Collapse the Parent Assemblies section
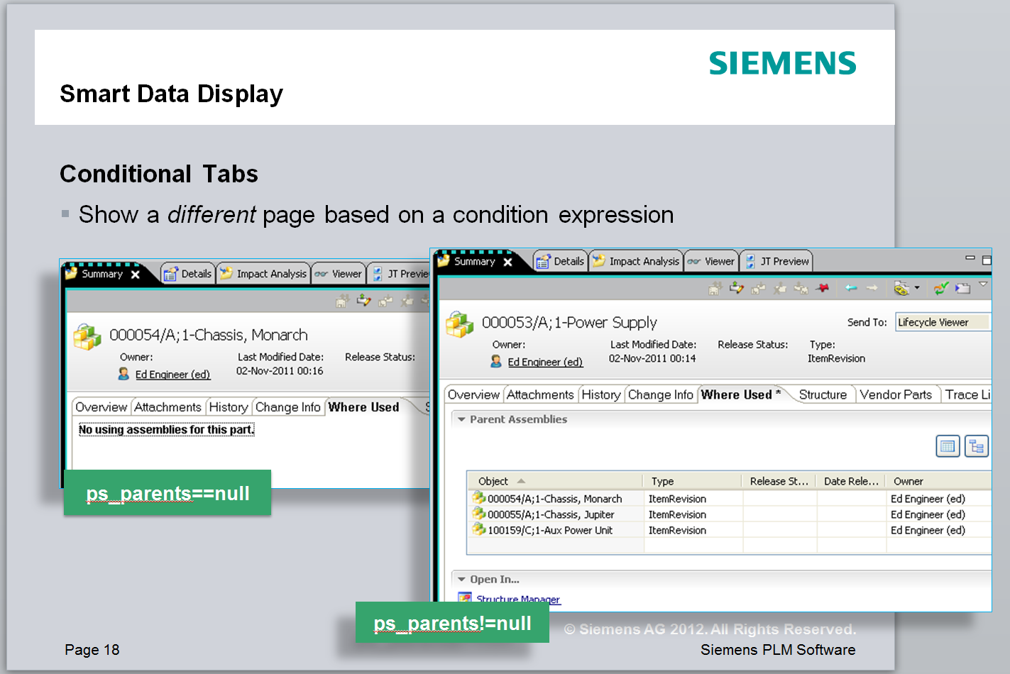Screen dimensions: 1010x674 [461, 419]
